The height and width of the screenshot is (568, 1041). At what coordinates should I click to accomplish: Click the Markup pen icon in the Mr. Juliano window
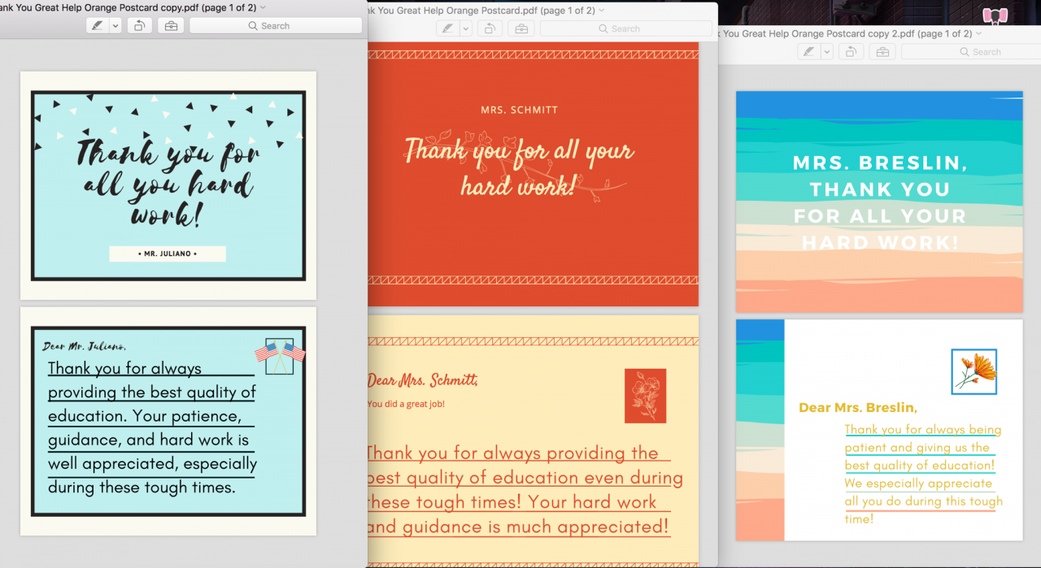pos(98,26)
